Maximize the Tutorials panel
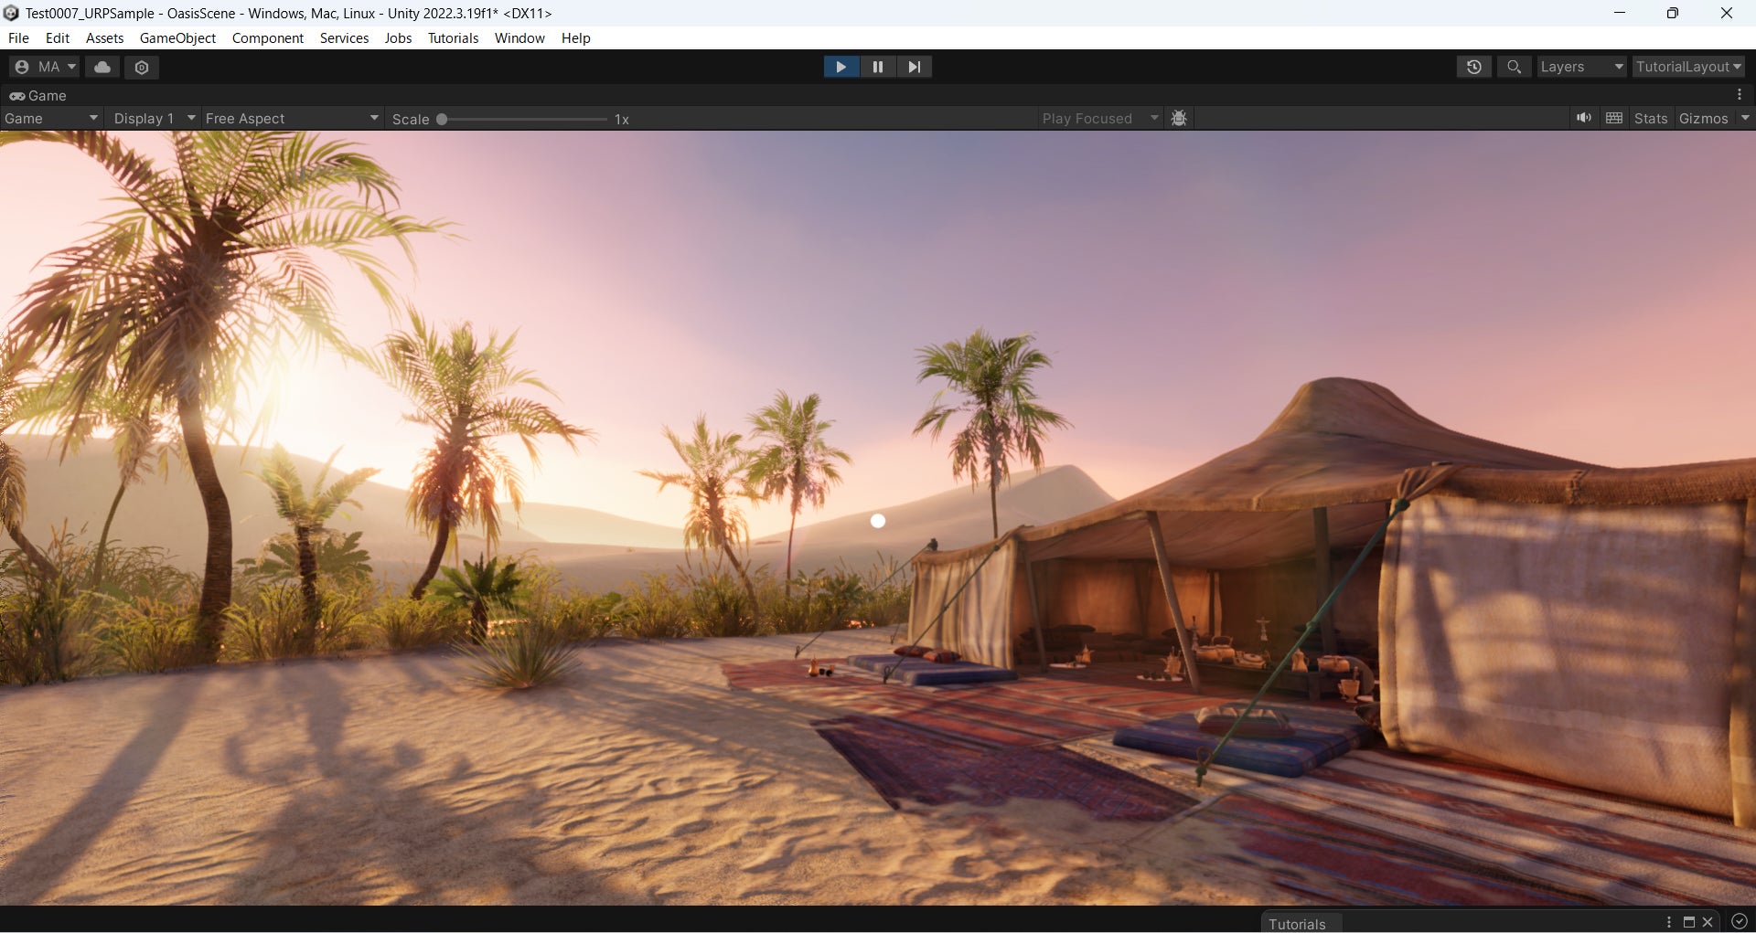This screenshot has width=1756, height=933. click(x=1689, y=922)
